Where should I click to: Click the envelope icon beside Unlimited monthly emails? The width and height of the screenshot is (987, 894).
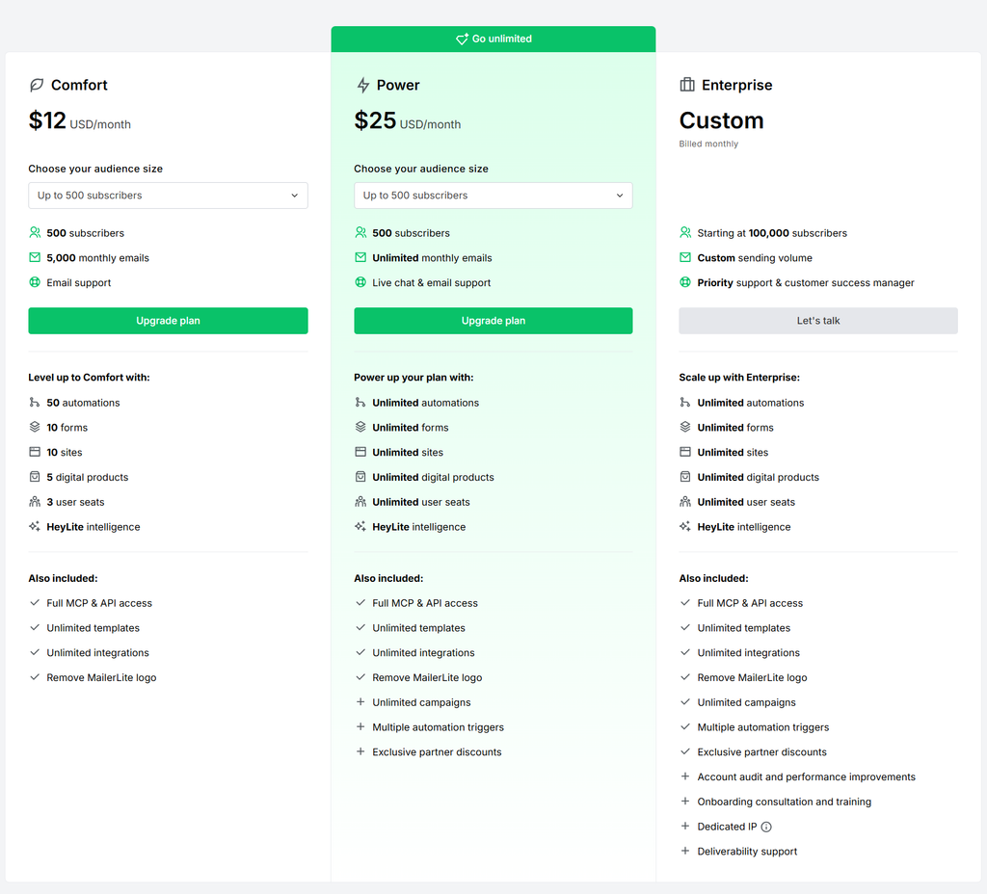click(x=360, y=257)
